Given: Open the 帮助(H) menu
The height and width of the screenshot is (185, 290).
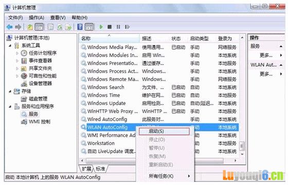Looking at the screenshot, I should tap(80, 18).
